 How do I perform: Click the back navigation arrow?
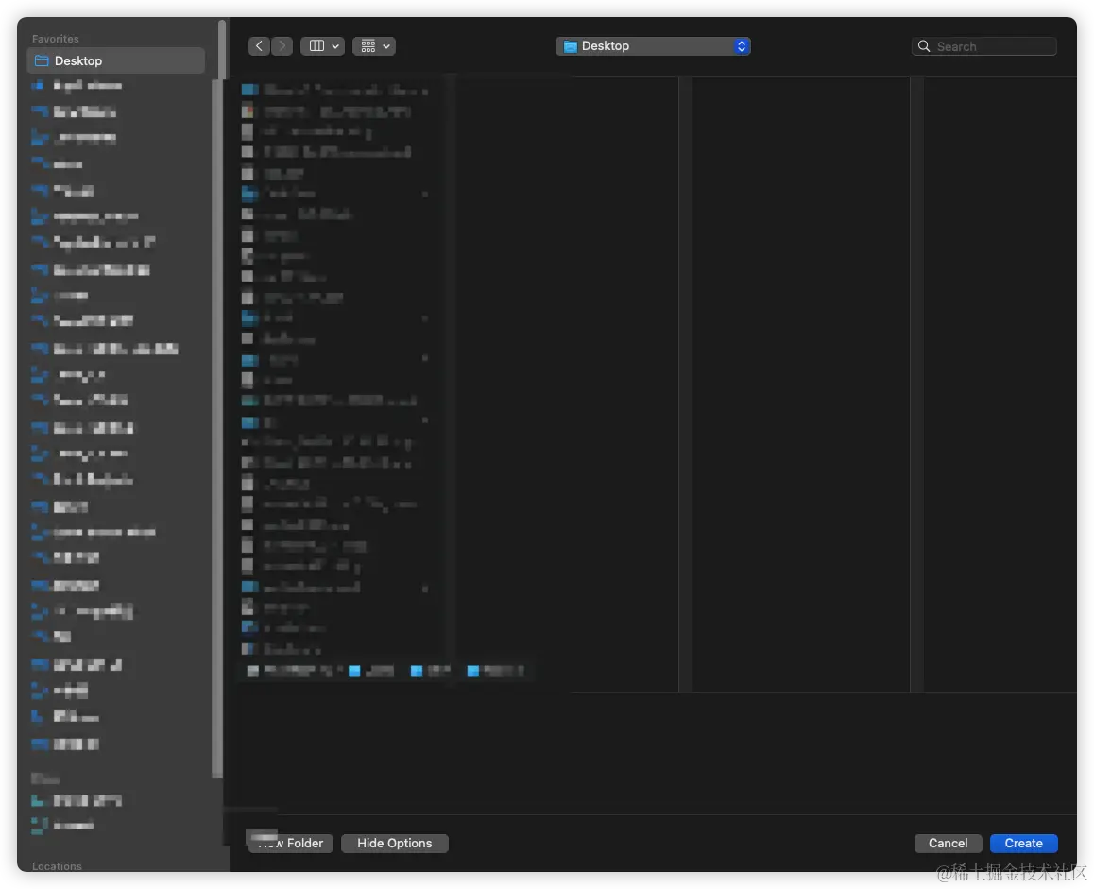click(259, 45)
